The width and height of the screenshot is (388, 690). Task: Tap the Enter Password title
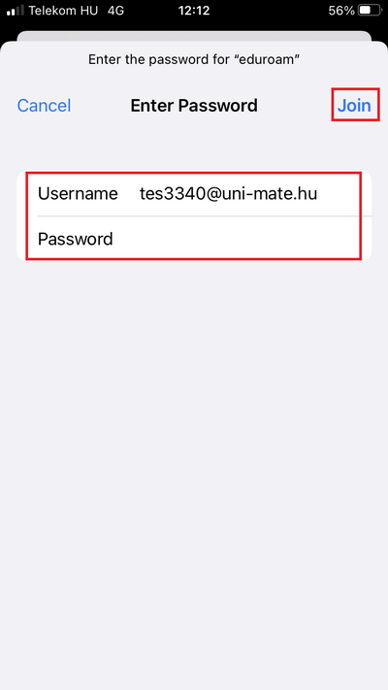click(194, 106)
